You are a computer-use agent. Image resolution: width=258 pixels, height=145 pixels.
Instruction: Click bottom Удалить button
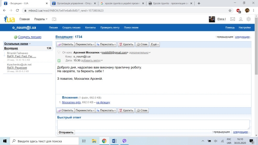pos(126,110)
